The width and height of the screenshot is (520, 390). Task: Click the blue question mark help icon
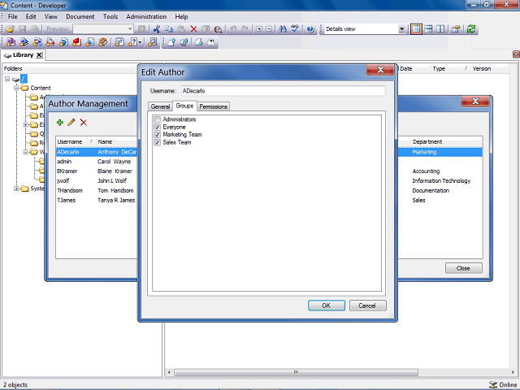point(310,29)
